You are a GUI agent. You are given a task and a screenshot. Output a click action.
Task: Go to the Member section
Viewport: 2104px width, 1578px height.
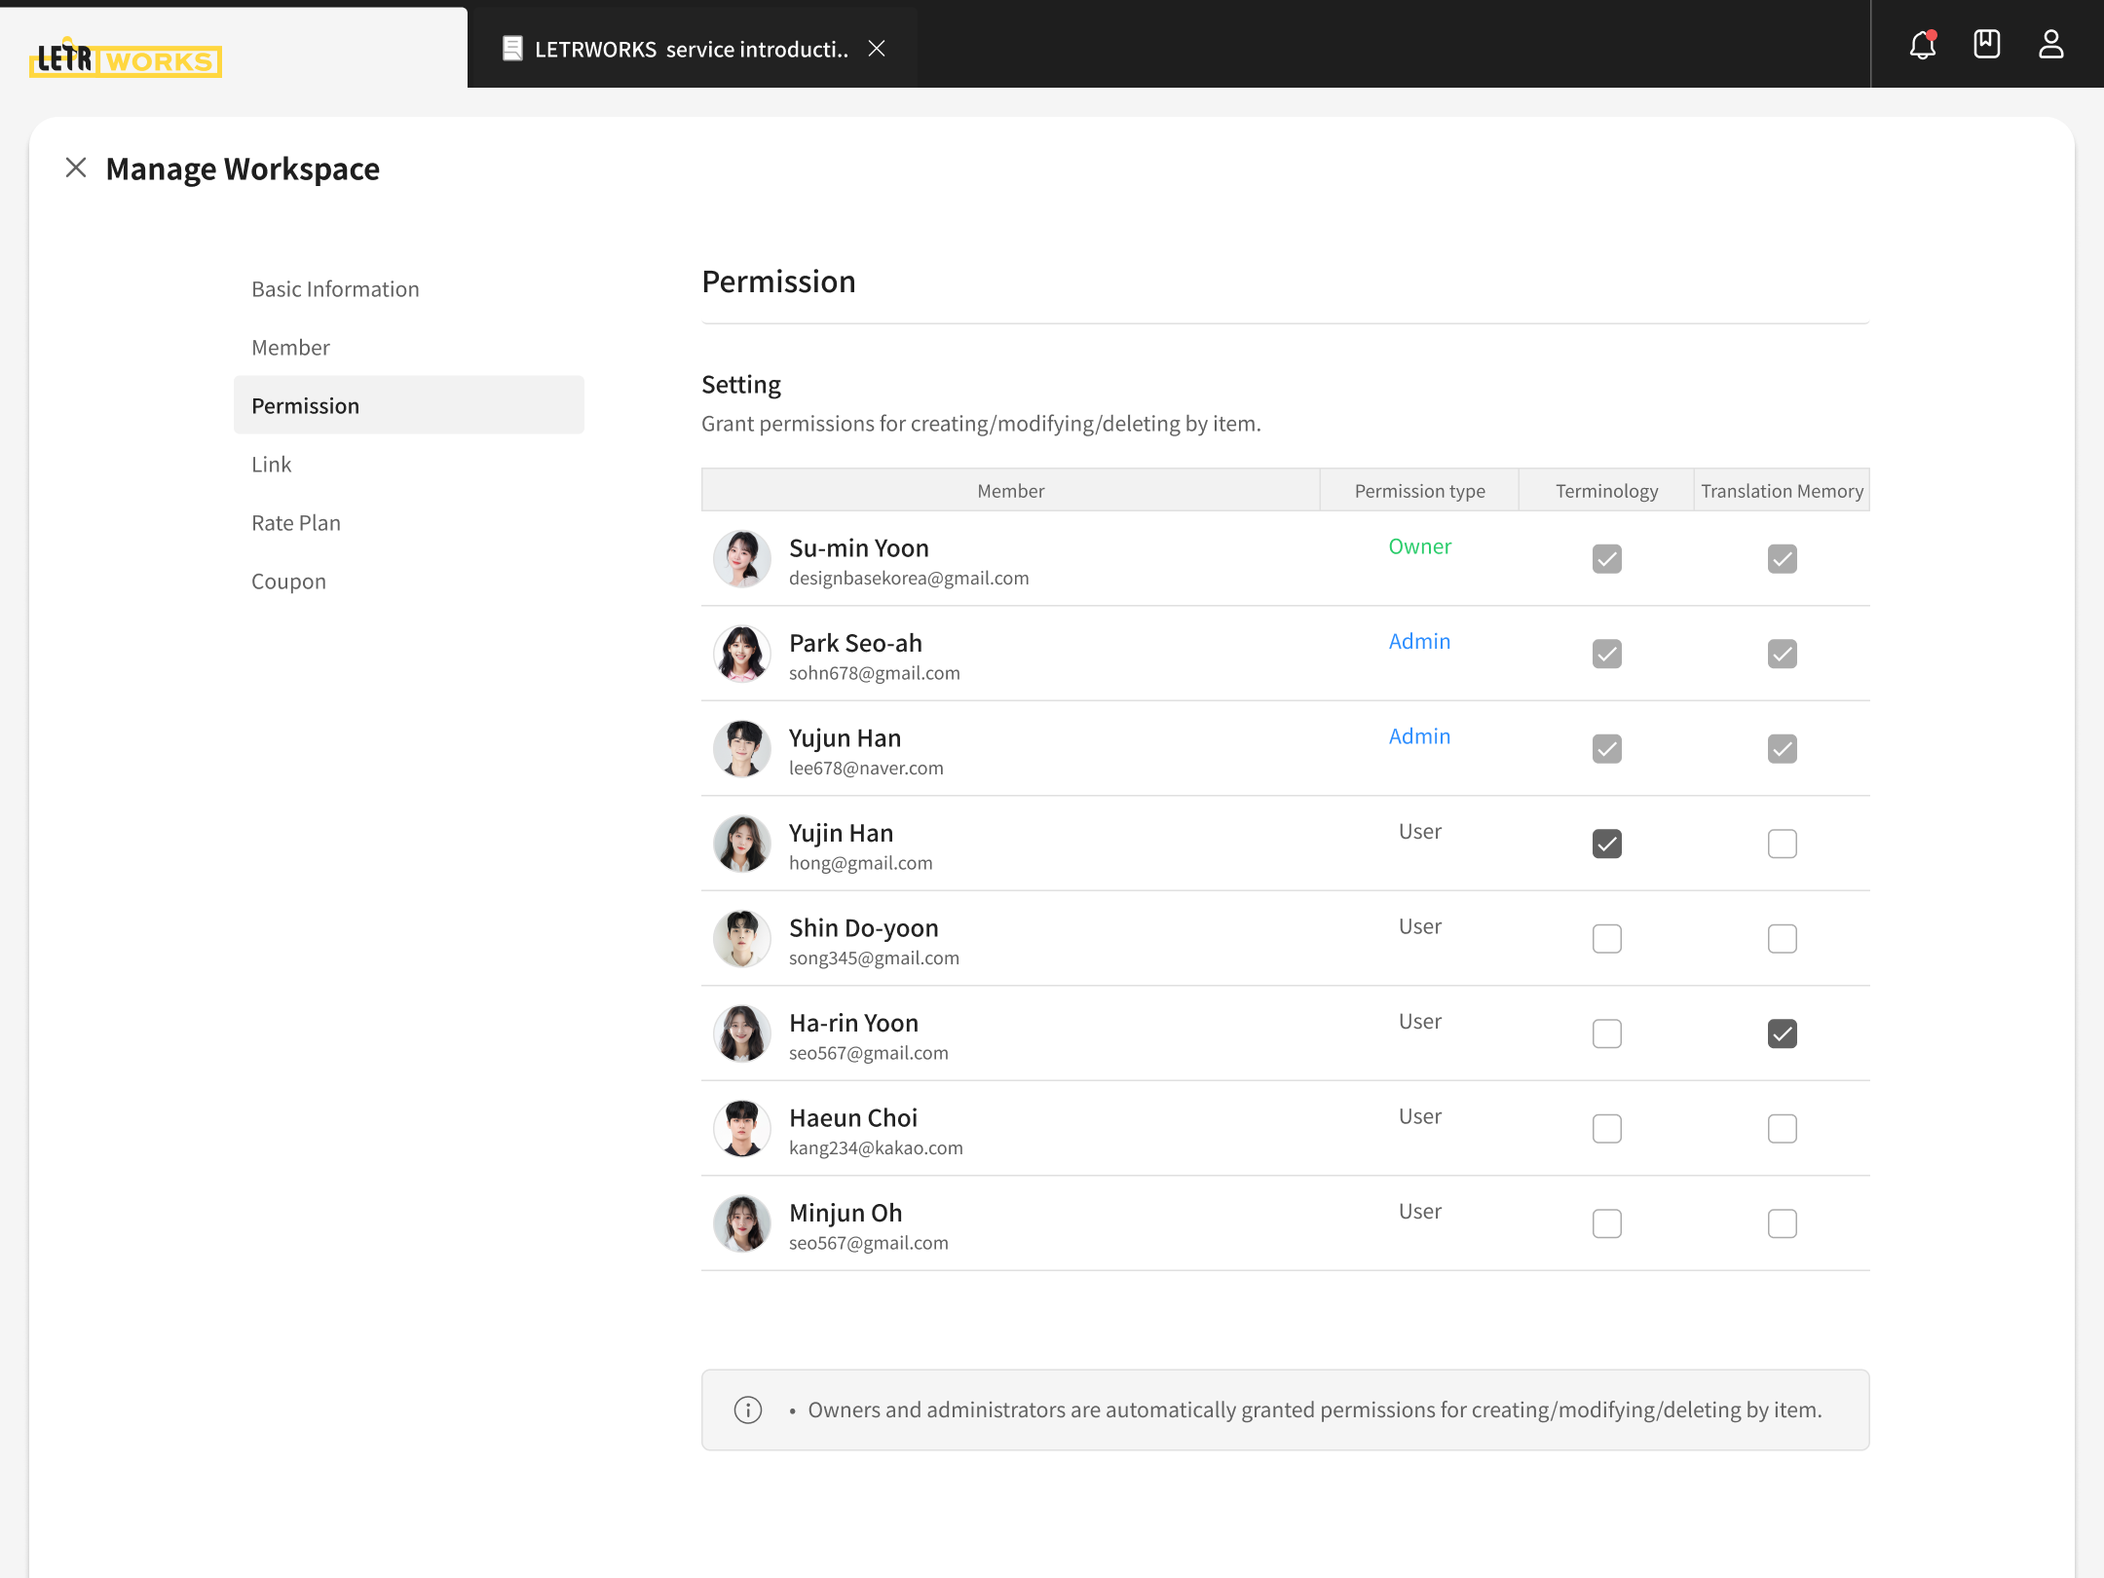tap(290, 348)
